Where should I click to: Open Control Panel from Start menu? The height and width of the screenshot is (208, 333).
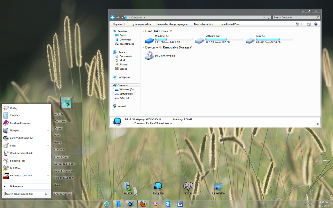pyautogui.click(x=61, y=157)
